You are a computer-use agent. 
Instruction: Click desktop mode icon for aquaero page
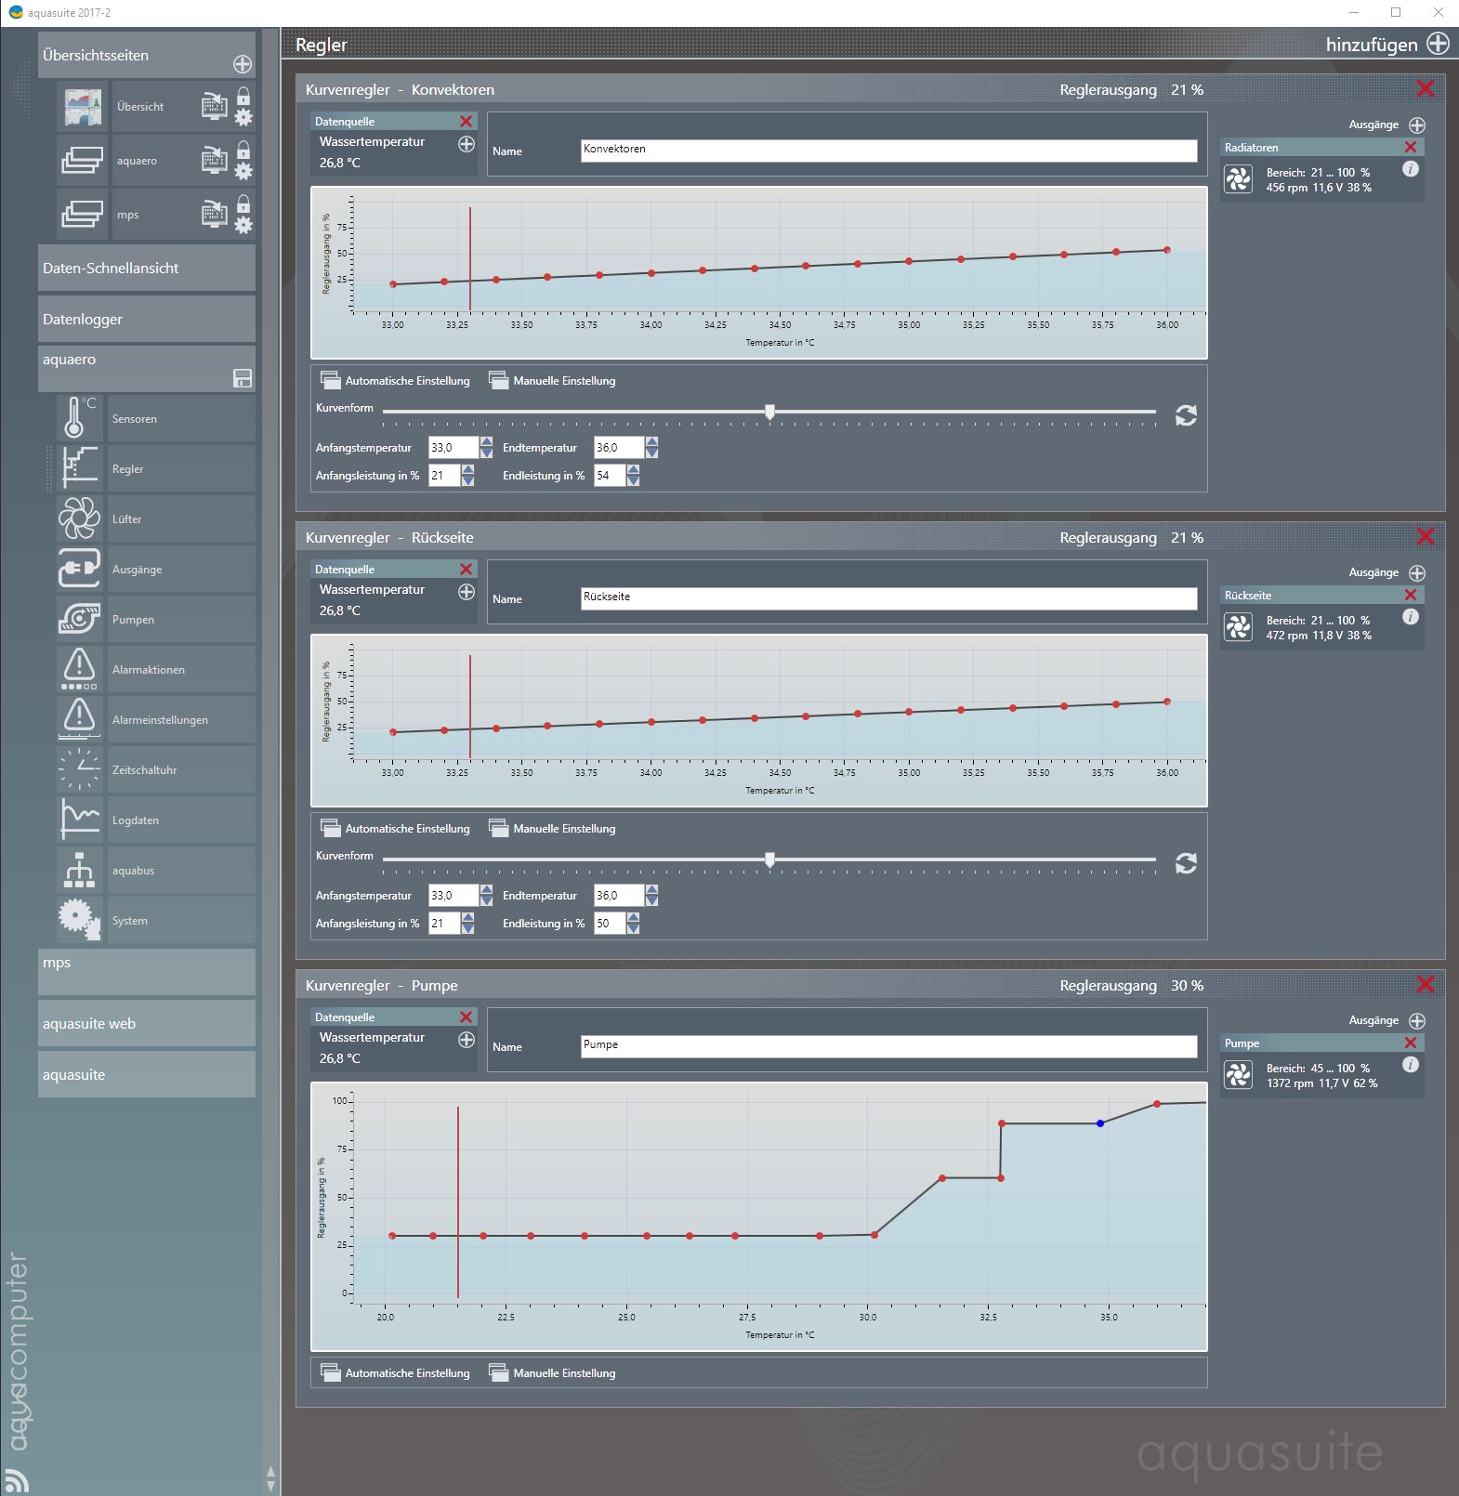214,160
